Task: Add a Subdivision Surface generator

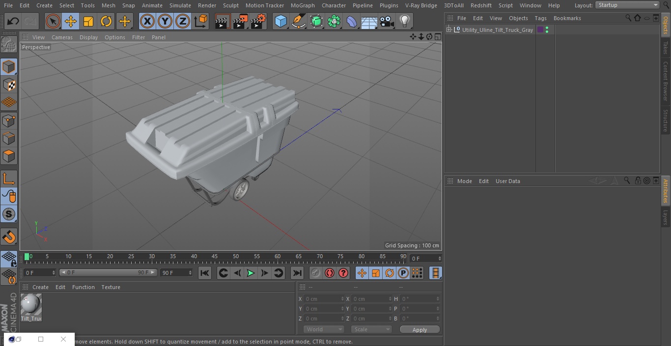Action: [316, 21]
